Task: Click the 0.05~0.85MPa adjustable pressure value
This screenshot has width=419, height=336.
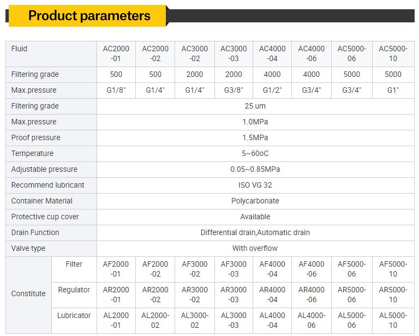Action: [x=255, y=169]
